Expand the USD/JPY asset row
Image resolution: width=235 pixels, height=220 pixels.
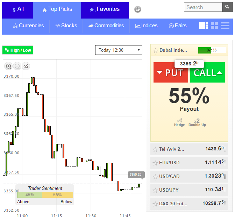point(189,190)
